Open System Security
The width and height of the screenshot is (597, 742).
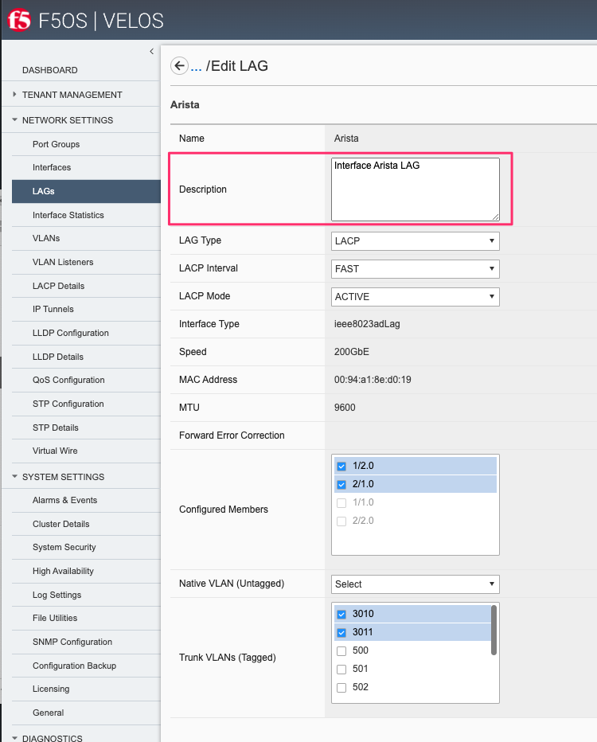click(64, 548)
